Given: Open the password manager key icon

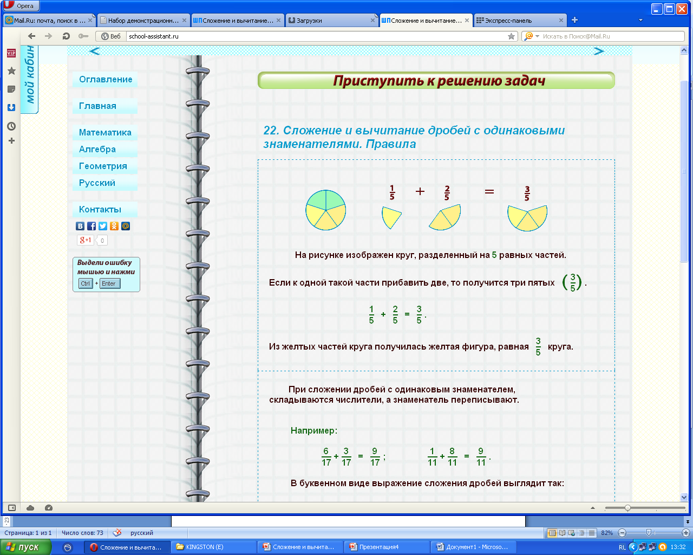Looking at the screenshot, I should click(83, 36).
